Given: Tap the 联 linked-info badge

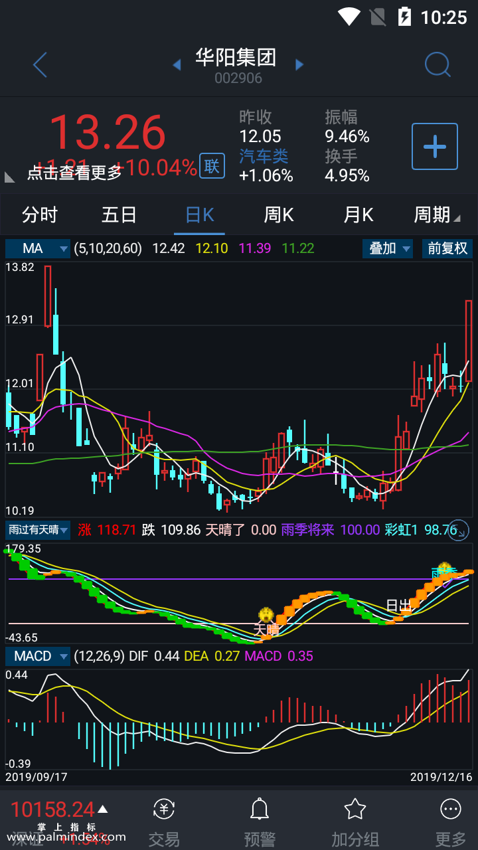Looking at the screenshot, I should pos(212,166).
